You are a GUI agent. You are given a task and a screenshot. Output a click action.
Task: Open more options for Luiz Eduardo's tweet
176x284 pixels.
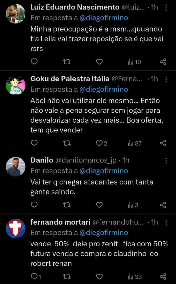(166, 8)
